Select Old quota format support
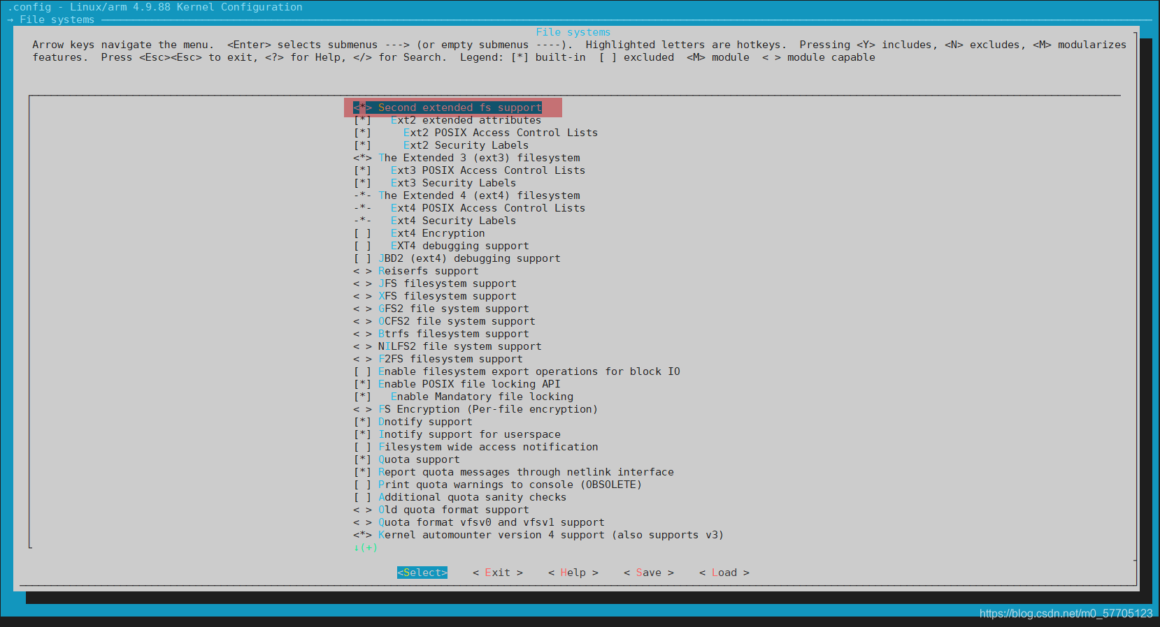 click(441, 510)
